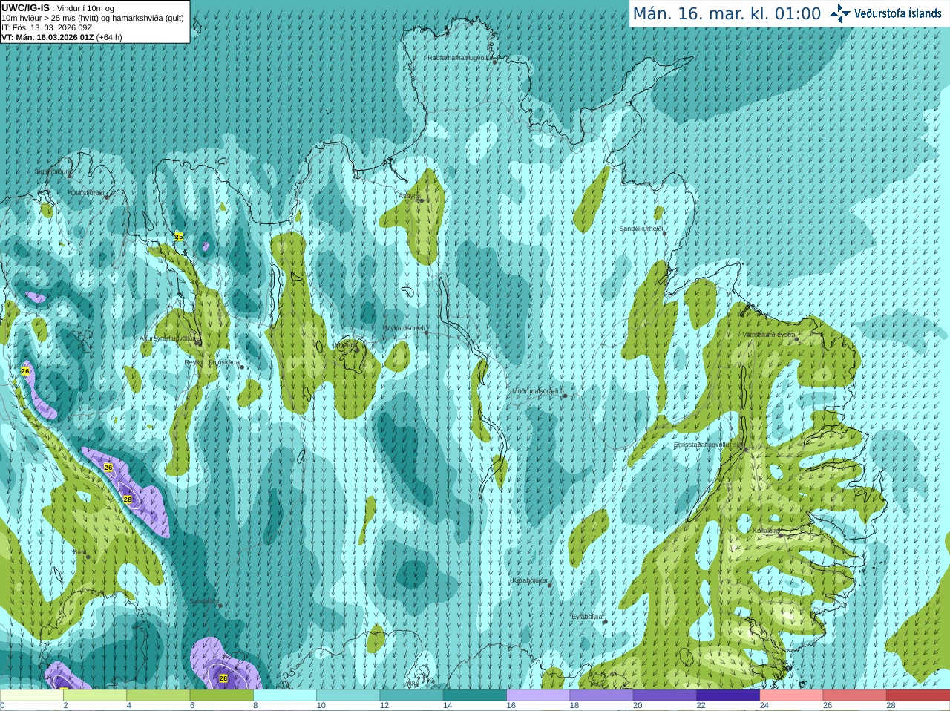Screen dimensions: 950x711
Task: Click the 28 gust marker south of Sandbúðir
Action: pos(223,678)
